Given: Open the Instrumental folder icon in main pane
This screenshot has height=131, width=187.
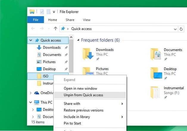Looking at the screenshot, I should coord(155,92).
